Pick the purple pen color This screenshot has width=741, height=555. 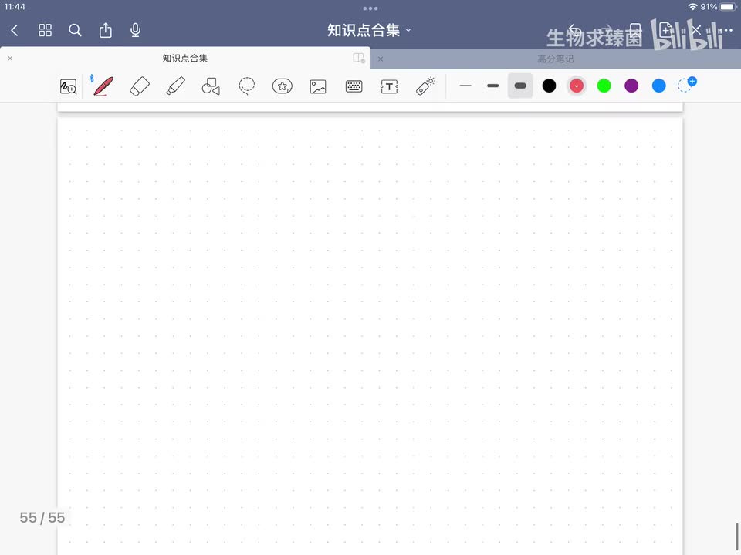[x=631, y=86]
